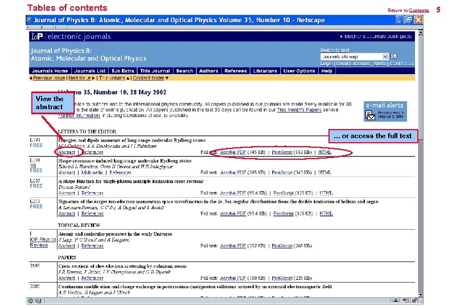
Task: Open the Help menu item
Action: 327,71
